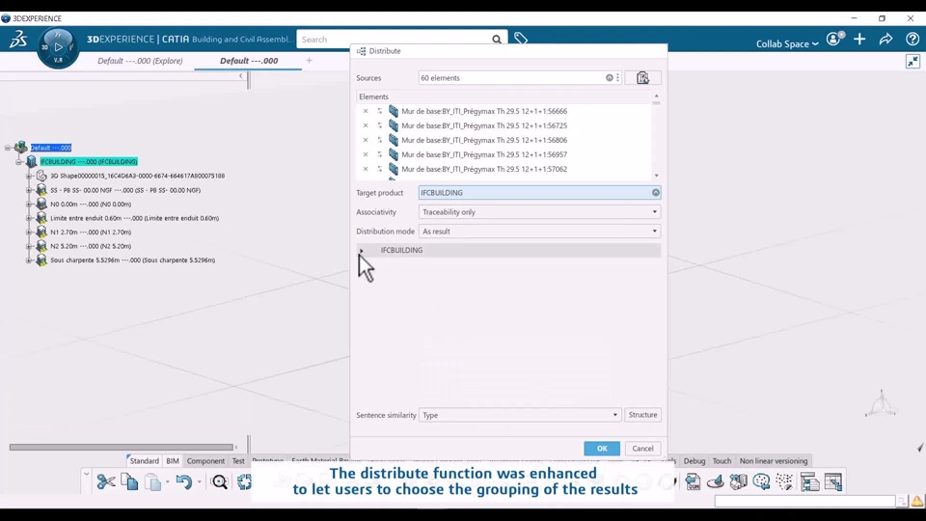Screen dimensions: 926x521
Task: Select the Standard toolbar tab
Action: (x=144, y=461)
